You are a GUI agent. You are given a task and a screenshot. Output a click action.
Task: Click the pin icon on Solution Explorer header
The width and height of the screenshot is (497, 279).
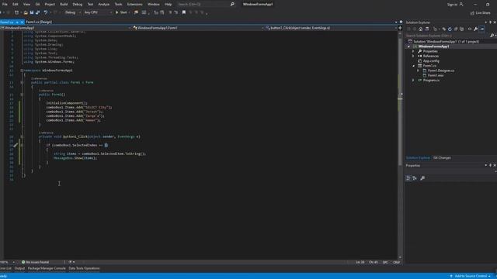click(x=490, y=22)
